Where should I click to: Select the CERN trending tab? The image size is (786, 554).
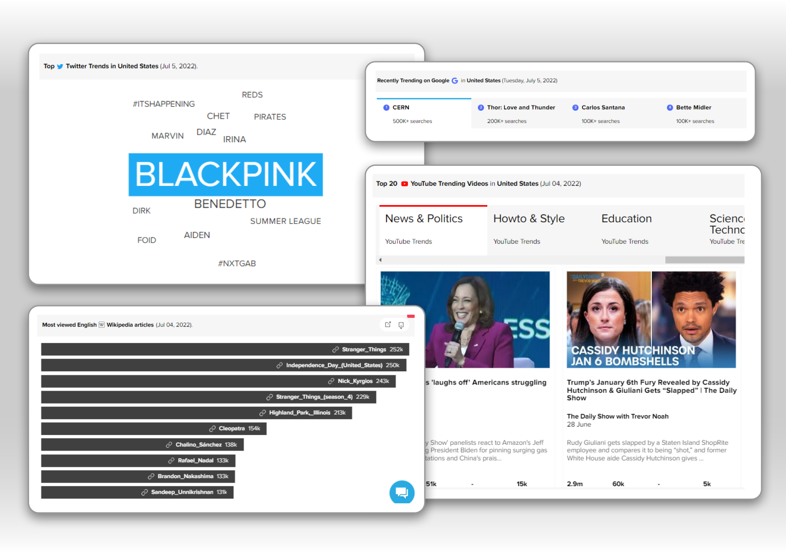tap(424, 113)
